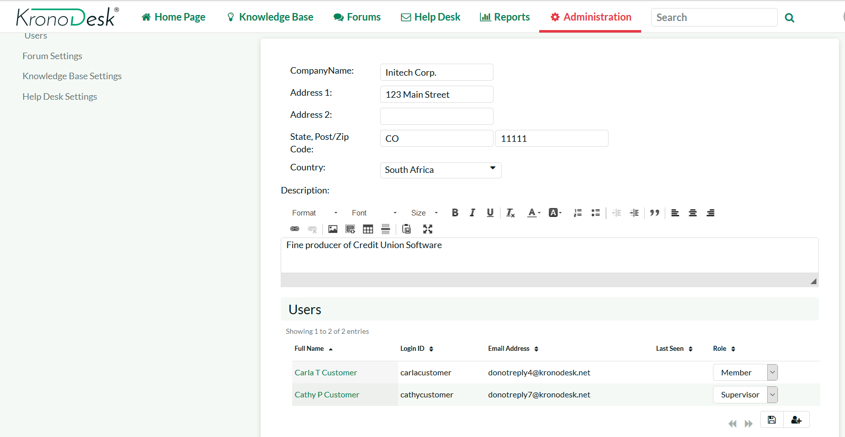Screen dimensions: 845x437
Task: Click the add user icon button
Action: pyautogui.click(x=796, y=420)
